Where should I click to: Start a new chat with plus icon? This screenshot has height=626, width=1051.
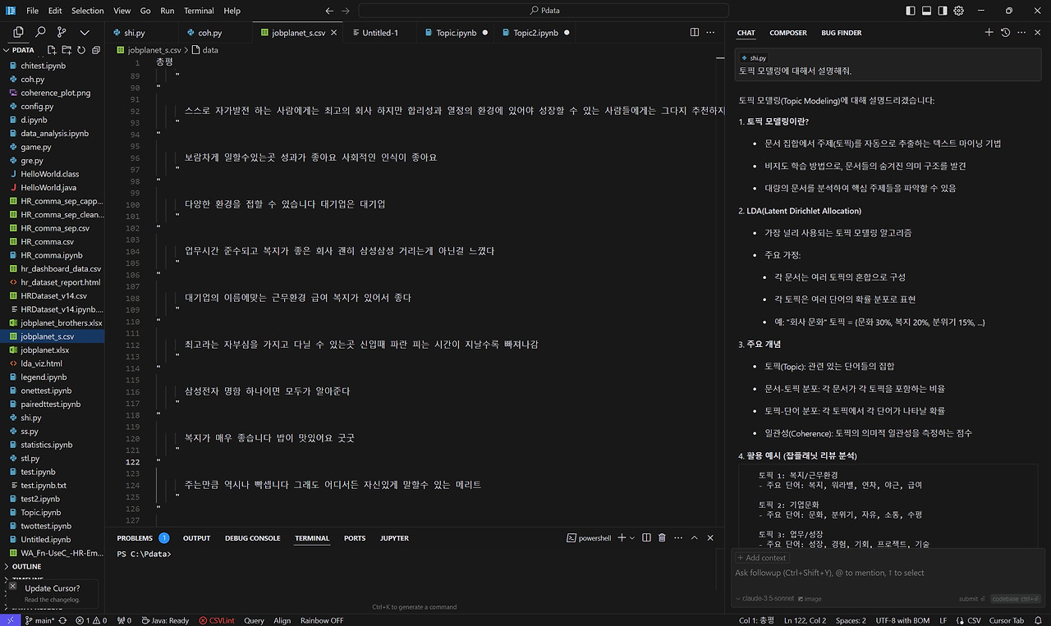(989, 32)
